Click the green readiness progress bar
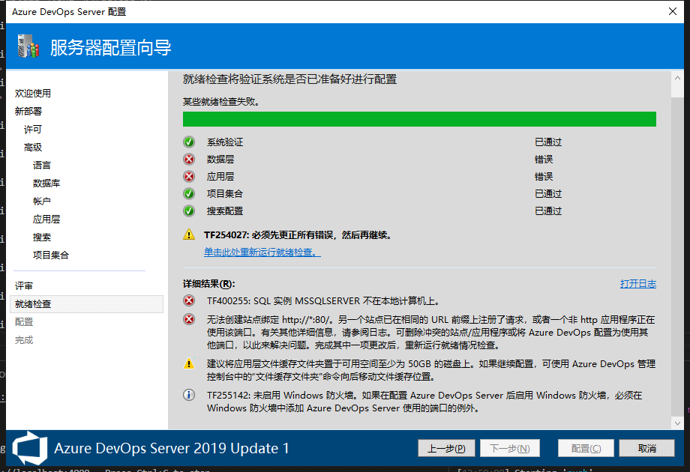The width and height of the screenshot is (690, 472). coord(419,119)
